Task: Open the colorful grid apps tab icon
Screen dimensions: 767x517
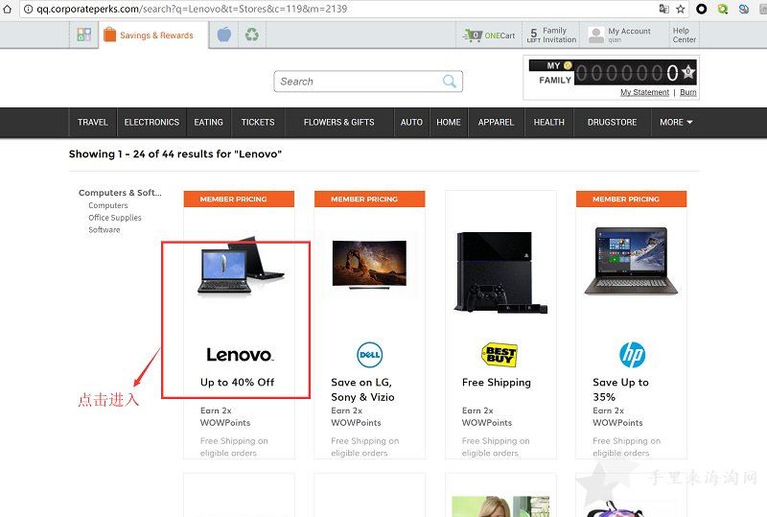Action: point(84,35)
